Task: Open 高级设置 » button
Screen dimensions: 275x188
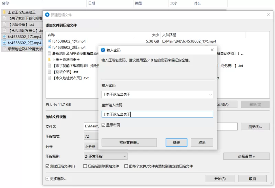Action: click(246, 156)
